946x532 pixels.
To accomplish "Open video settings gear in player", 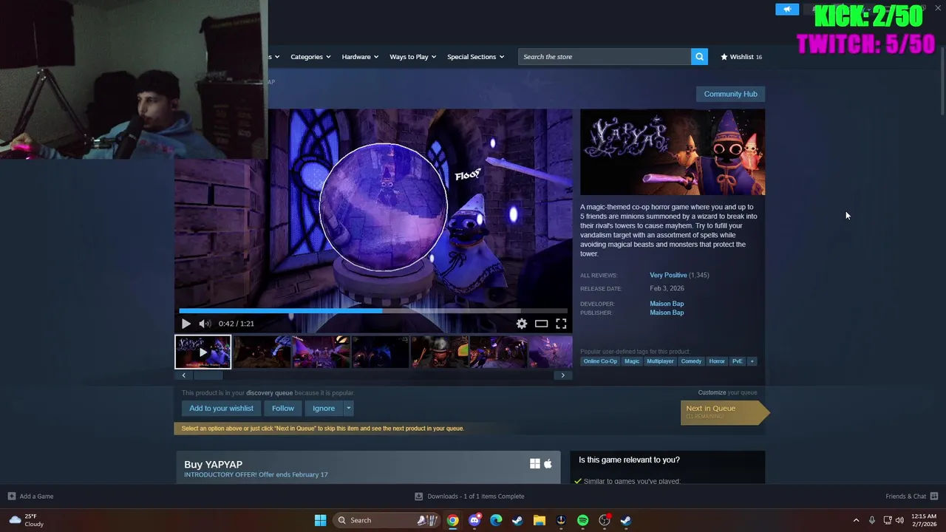I will (x=522, y=324).
